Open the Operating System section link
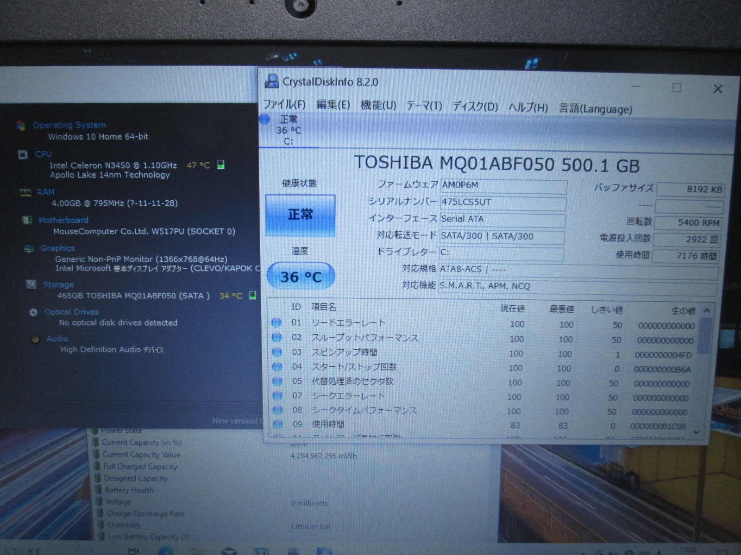This screenshot has width=741, height=555. tap(69, 125)
